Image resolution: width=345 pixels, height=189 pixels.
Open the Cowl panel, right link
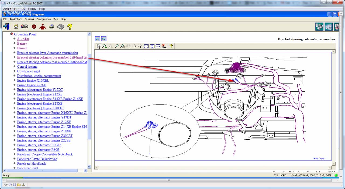coord(29,71)
